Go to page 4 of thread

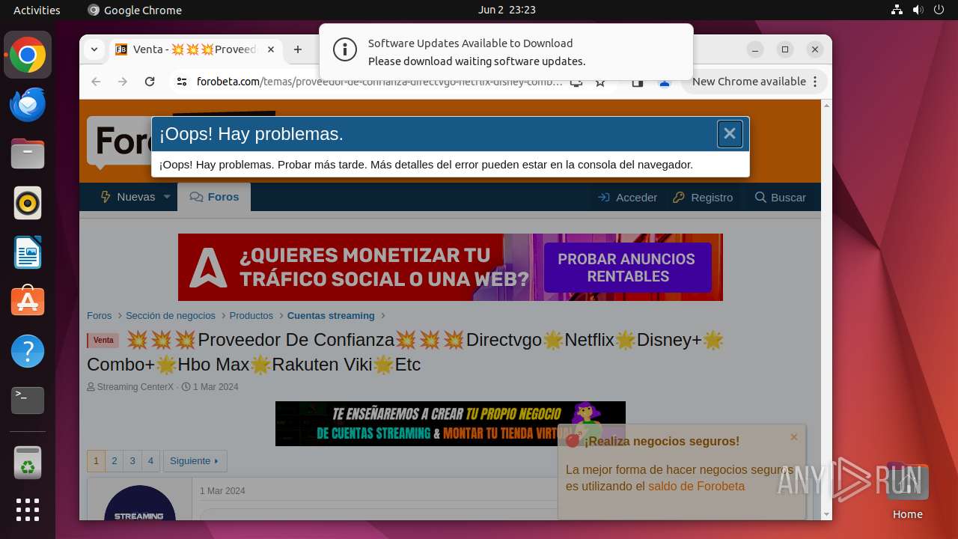point(150,461)
